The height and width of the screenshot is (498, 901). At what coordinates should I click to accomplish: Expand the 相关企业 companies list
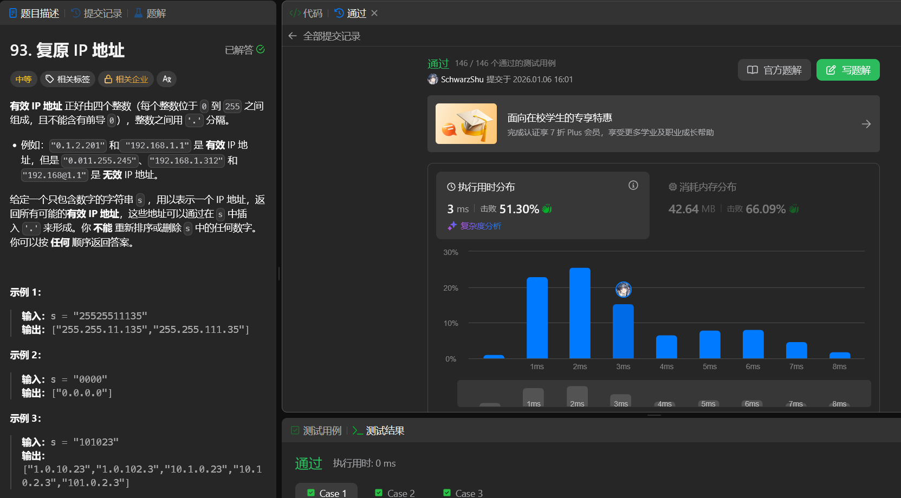click(126, 79)
